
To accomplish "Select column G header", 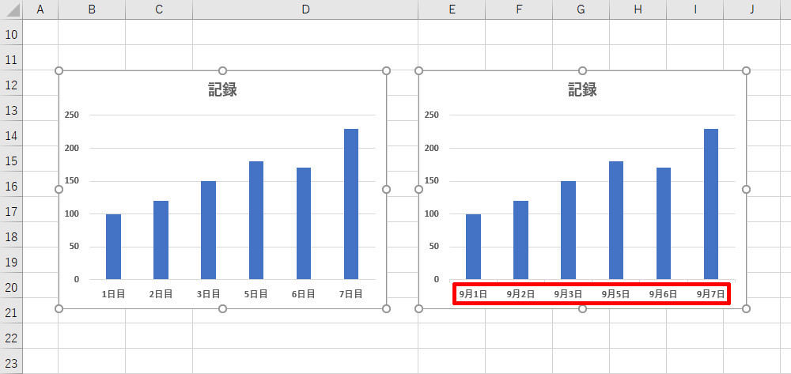I will pos(581,9).
